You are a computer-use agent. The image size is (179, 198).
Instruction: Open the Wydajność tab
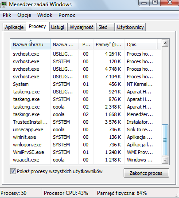(82, 27)
